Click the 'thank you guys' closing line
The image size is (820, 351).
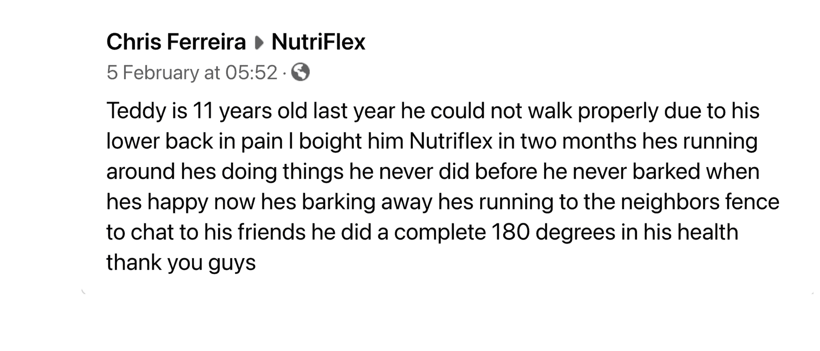point(181,263)
